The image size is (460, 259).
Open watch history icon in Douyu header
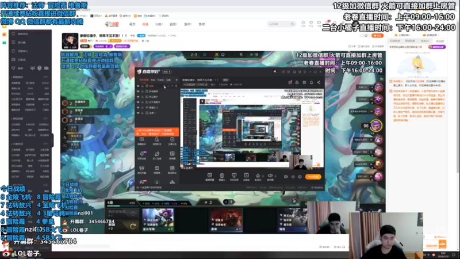click(304, 24)
